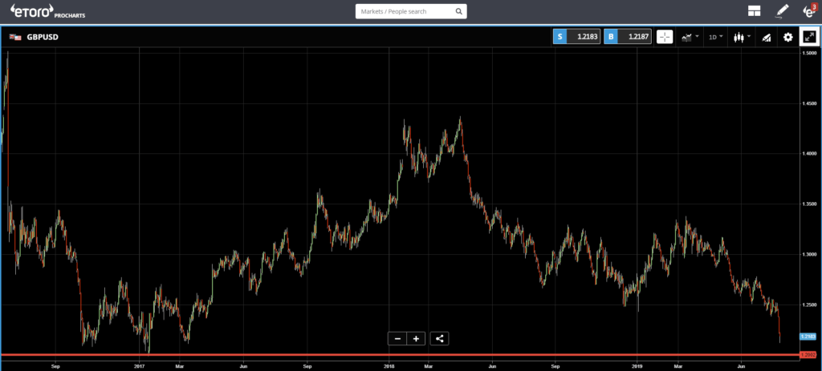Toggle the crosshair cursor tool
This screenshot has height=371, width=822.
point(665,37)
